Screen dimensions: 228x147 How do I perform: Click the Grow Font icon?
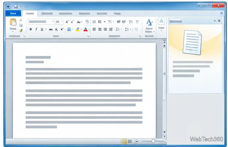[67, 22]
